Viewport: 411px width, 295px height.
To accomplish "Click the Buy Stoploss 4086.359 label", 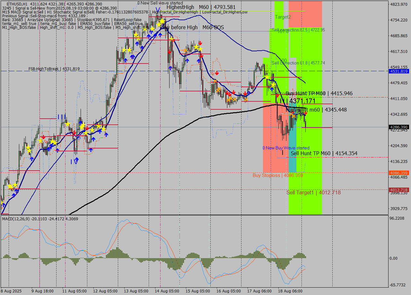I will pos(277,175).
